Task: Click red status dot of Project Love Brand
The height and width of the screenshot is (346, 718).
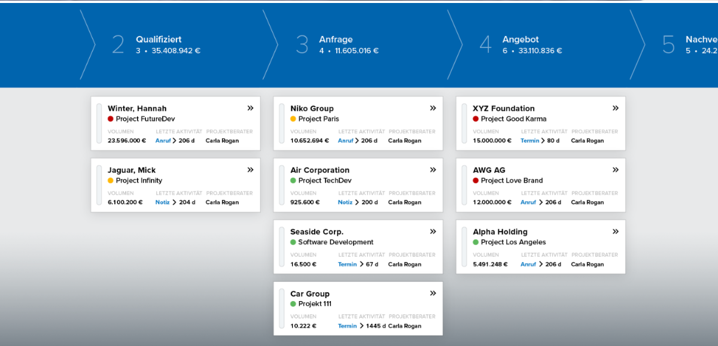Action: (x=476, y=181)
